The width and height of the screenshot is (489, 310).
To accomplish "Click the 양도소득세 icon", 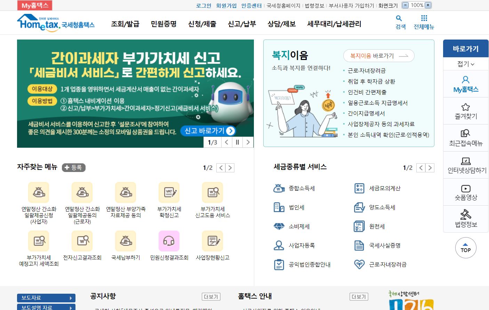I will point(359,207).
